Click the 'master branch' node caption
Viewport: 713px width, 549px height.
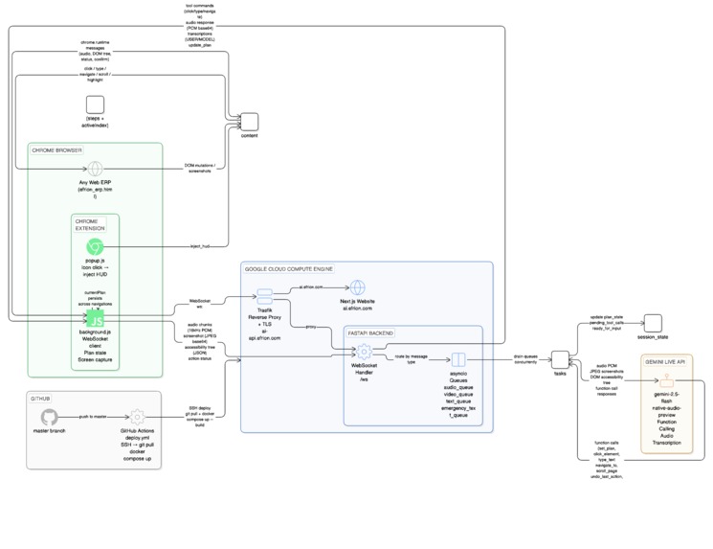pyautogui.click(x=49, y=430)
